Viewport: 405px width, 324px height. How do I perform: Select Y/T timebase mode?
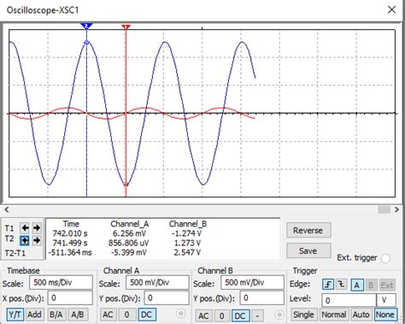15,315
